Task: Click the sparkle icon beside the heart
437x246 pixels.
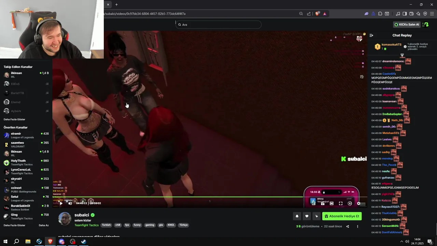Action: click(x=316, y=216)
